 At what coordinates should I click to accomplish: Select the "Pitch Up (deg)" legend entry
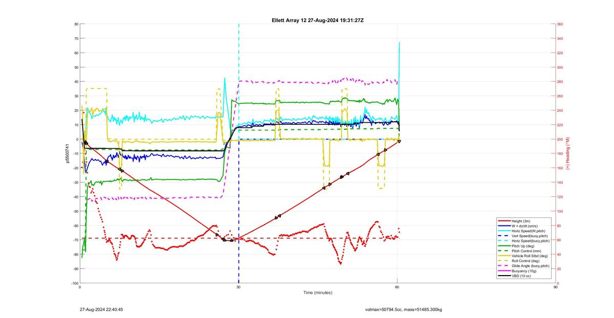pos(522,245)
